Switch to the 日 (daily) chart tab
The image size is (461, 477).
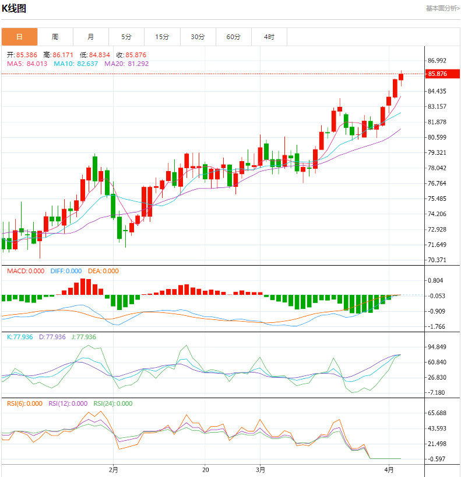(x=19, y=37)
